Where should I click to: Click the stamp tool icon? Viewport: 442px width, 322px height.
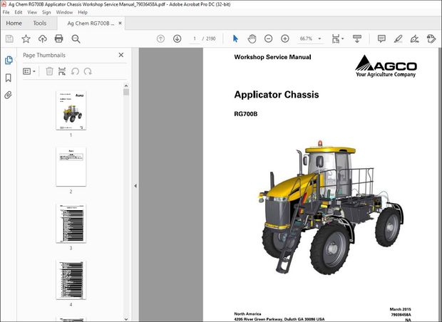431,38
